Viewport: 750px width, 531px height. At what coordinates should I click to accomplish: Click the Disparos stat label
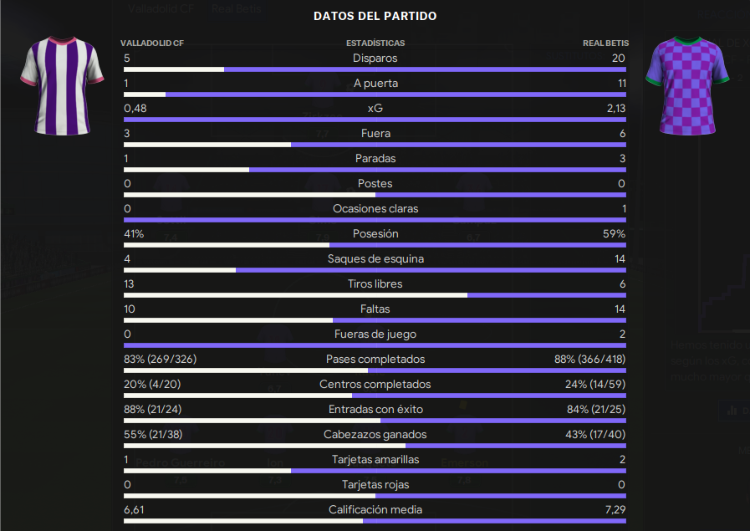[375, 58]
